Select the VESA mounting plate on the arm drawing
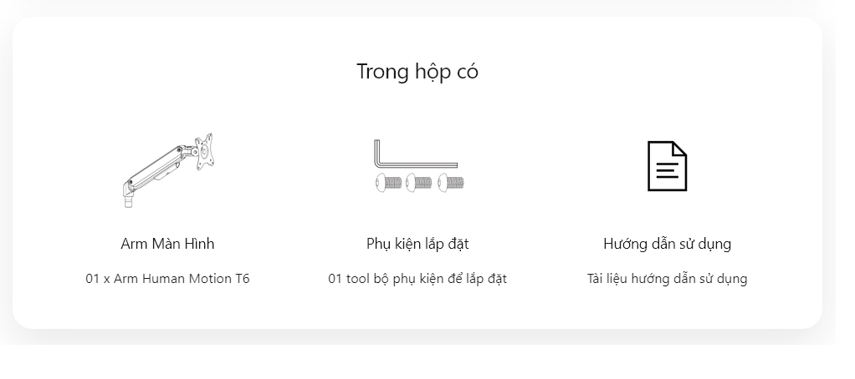This screenshot has height=379, width=855. tap(204, 152)
